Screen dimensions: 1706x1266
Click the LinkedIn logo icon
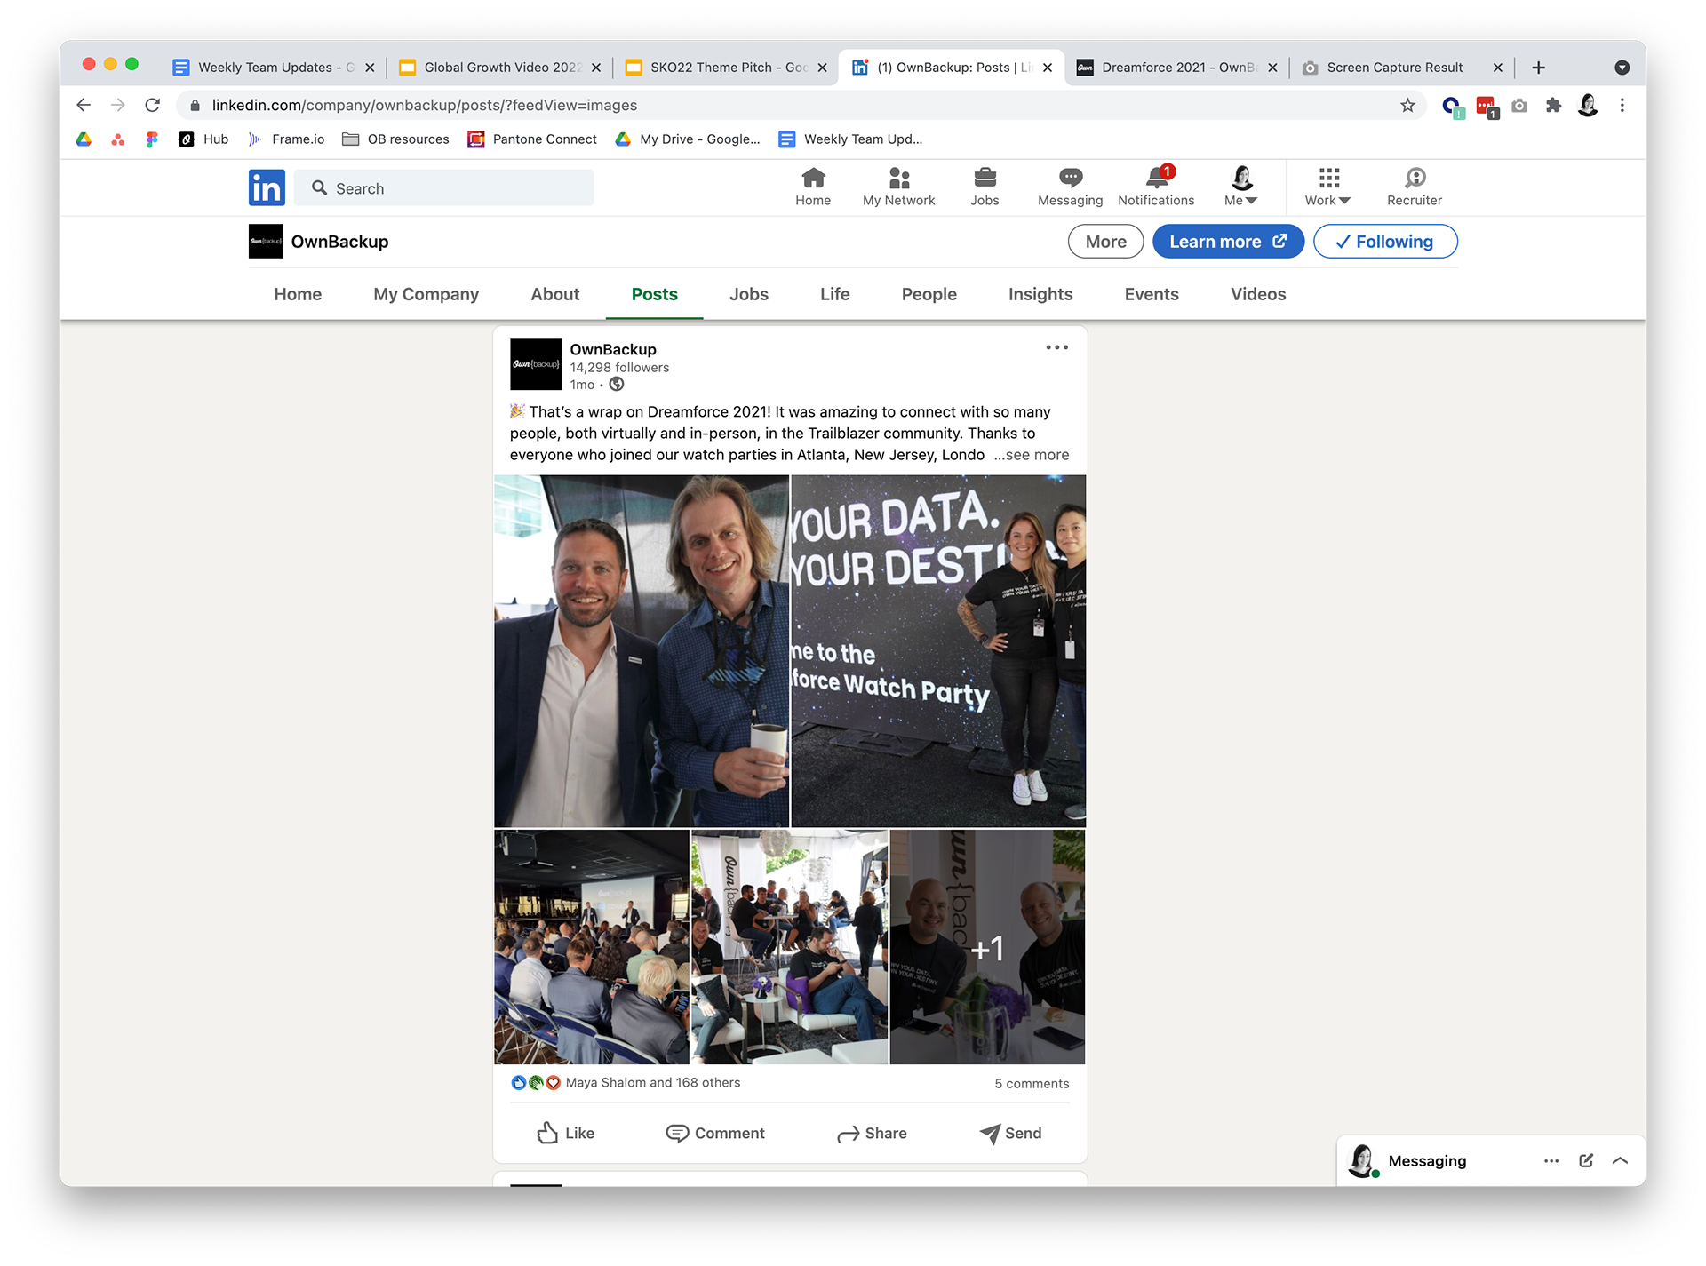click(x=267, y=187)
